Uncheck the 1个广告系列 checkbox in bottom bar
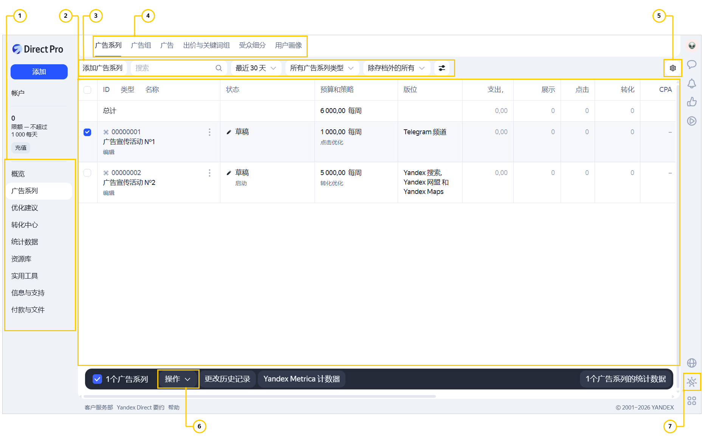The height and width of the screenshot is (445, 705). [x=97, y=379]
